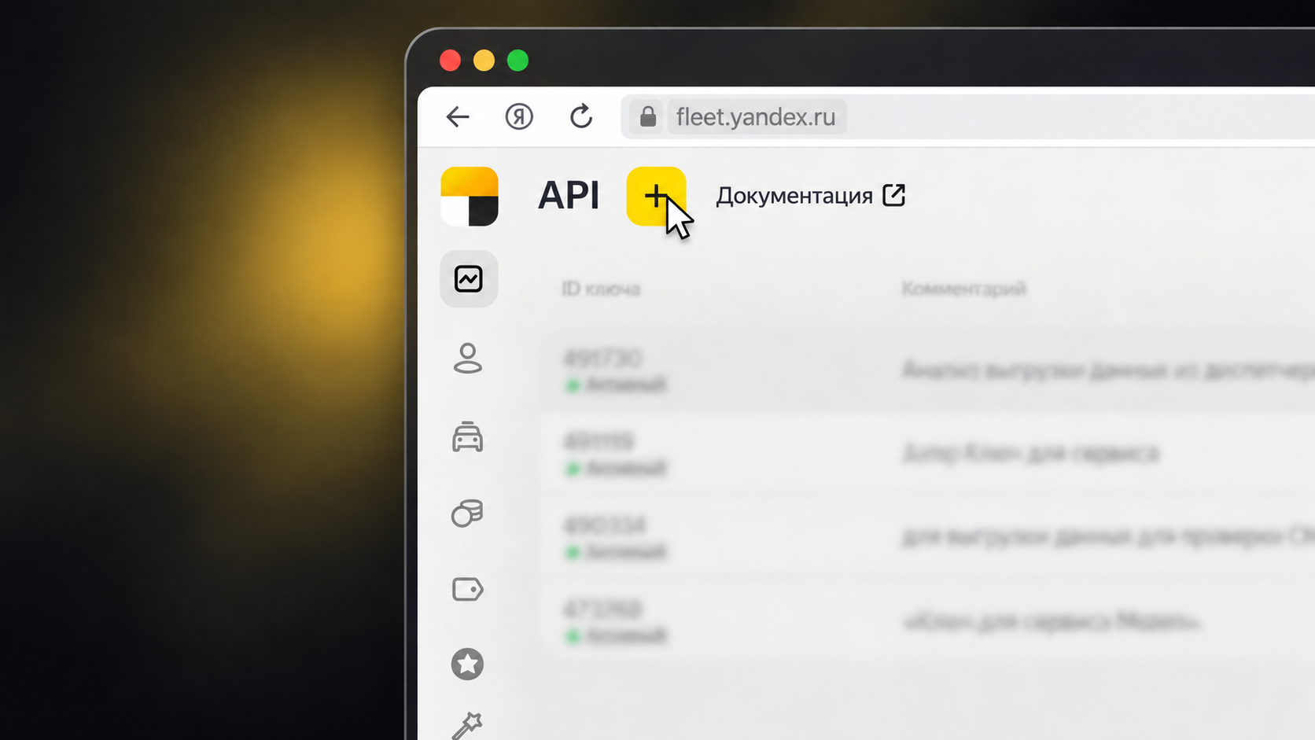Click the browser back arrow
This screenshot has width=1315, height=740.
458,117
